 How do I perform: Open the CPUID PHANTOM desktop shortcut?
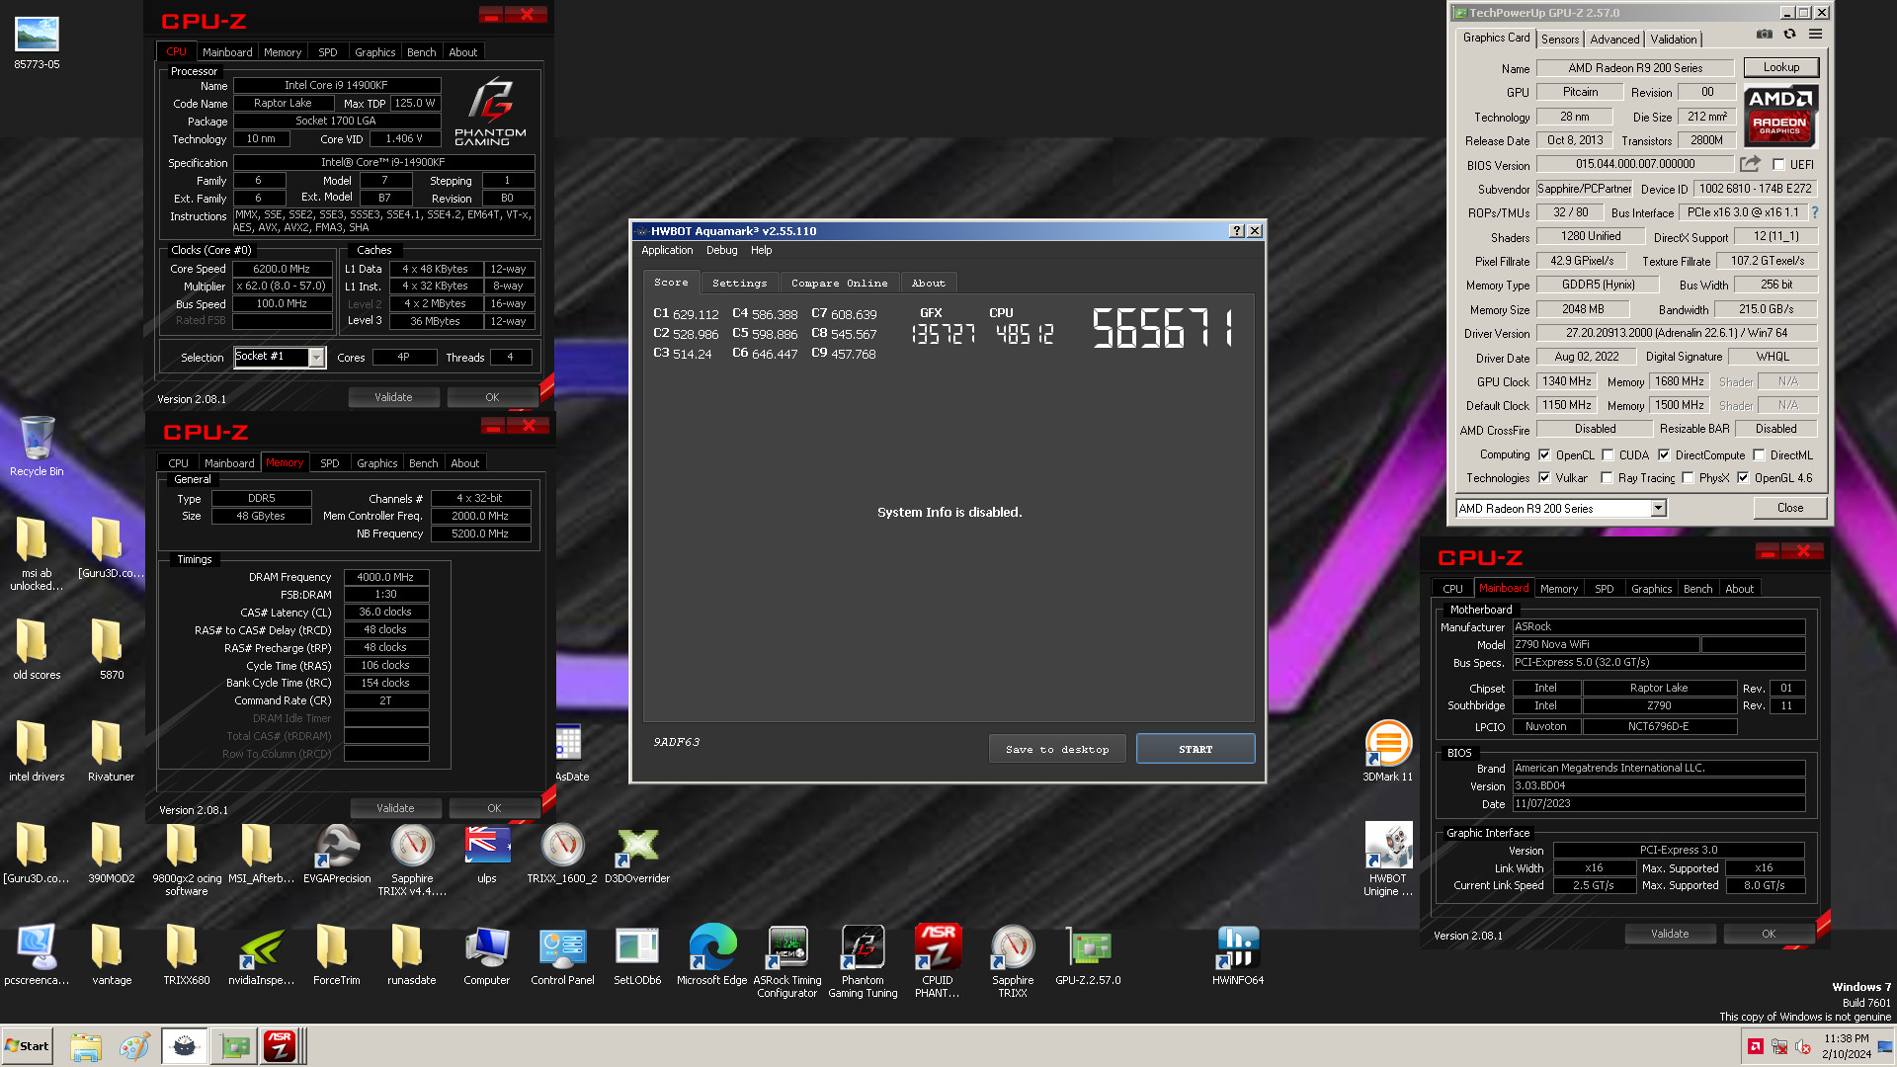tap(938, 961)
